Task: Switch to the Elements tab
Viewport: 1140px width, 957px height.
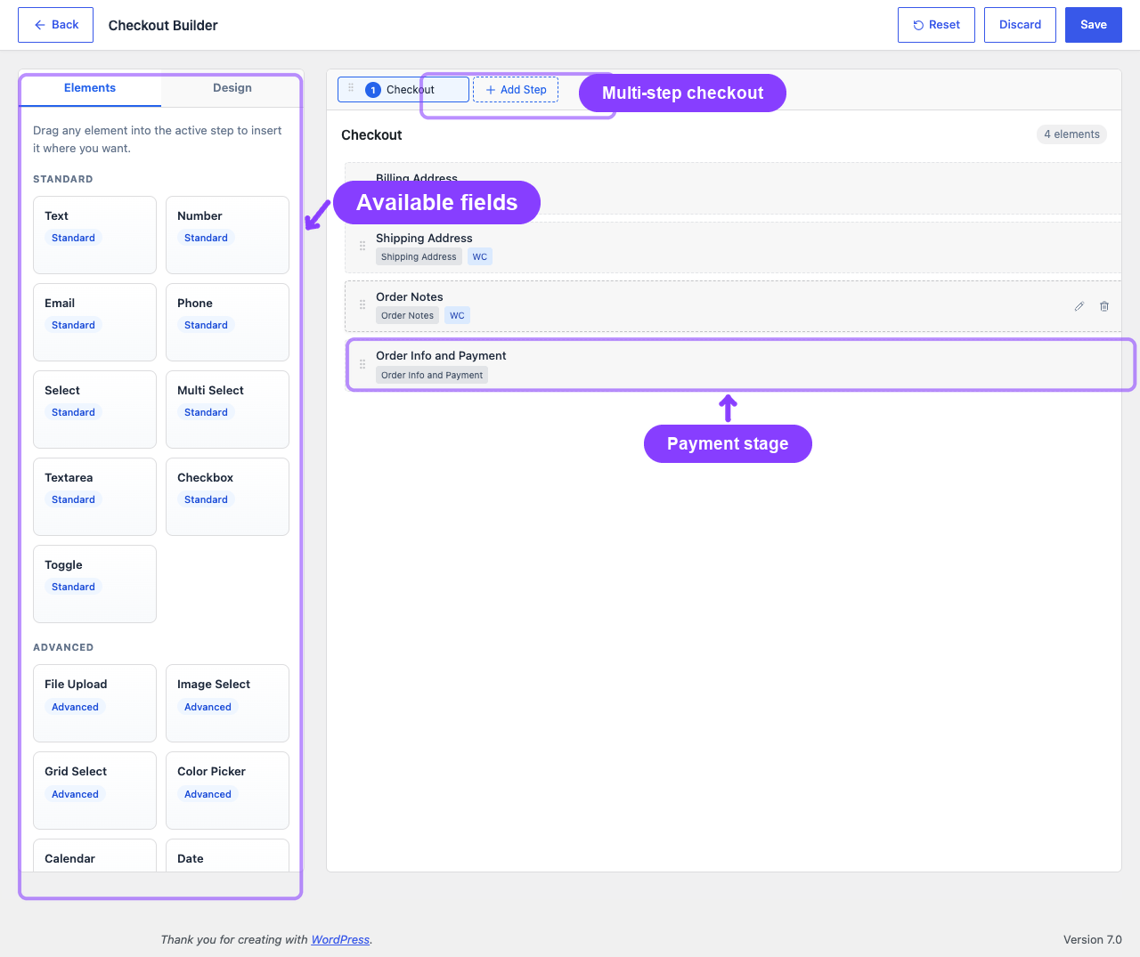Action: (x=90, y=88)
